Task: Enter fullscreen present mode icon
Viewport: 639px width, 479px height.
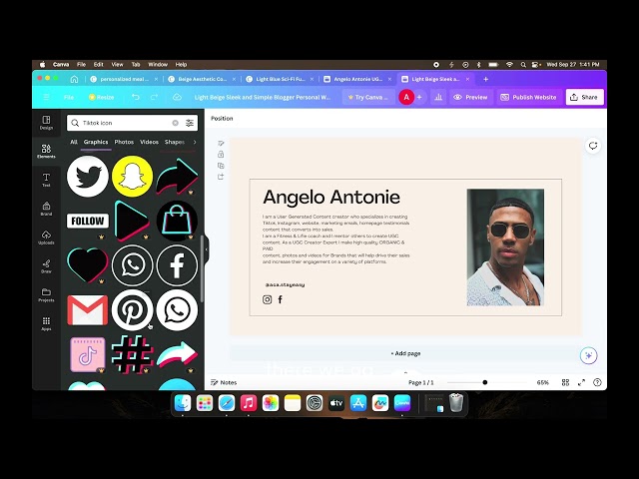Action: (581, 382)
